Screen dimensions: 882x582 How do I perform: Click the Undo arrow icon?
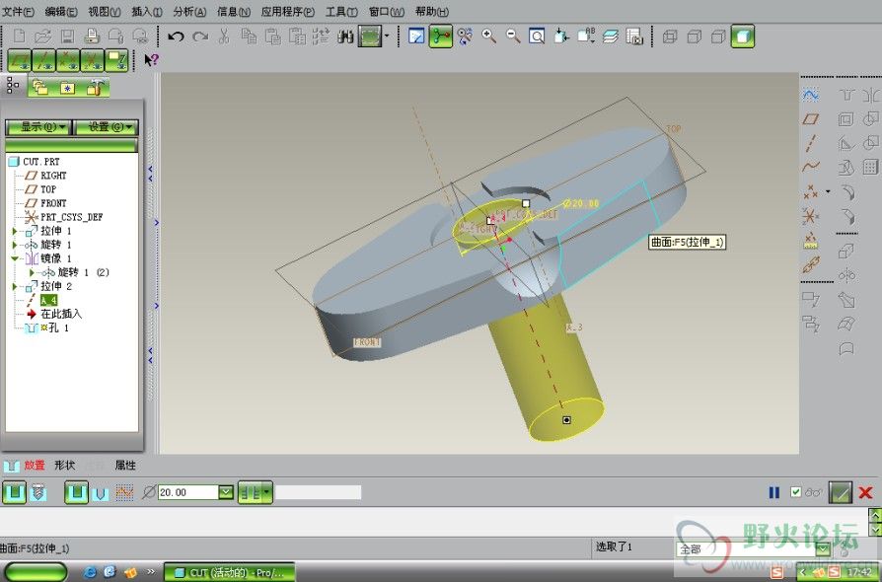[x=176, y=37]
